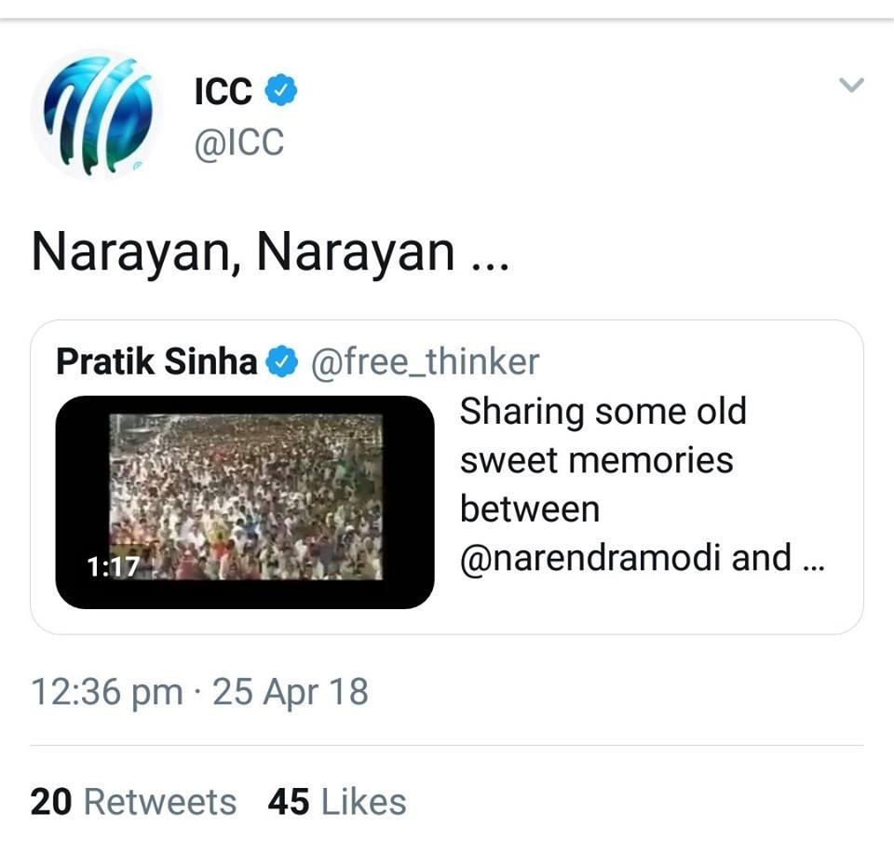View the 20 Retweets list
Viewport: 894px width, 855px height.
click(133, 802)
